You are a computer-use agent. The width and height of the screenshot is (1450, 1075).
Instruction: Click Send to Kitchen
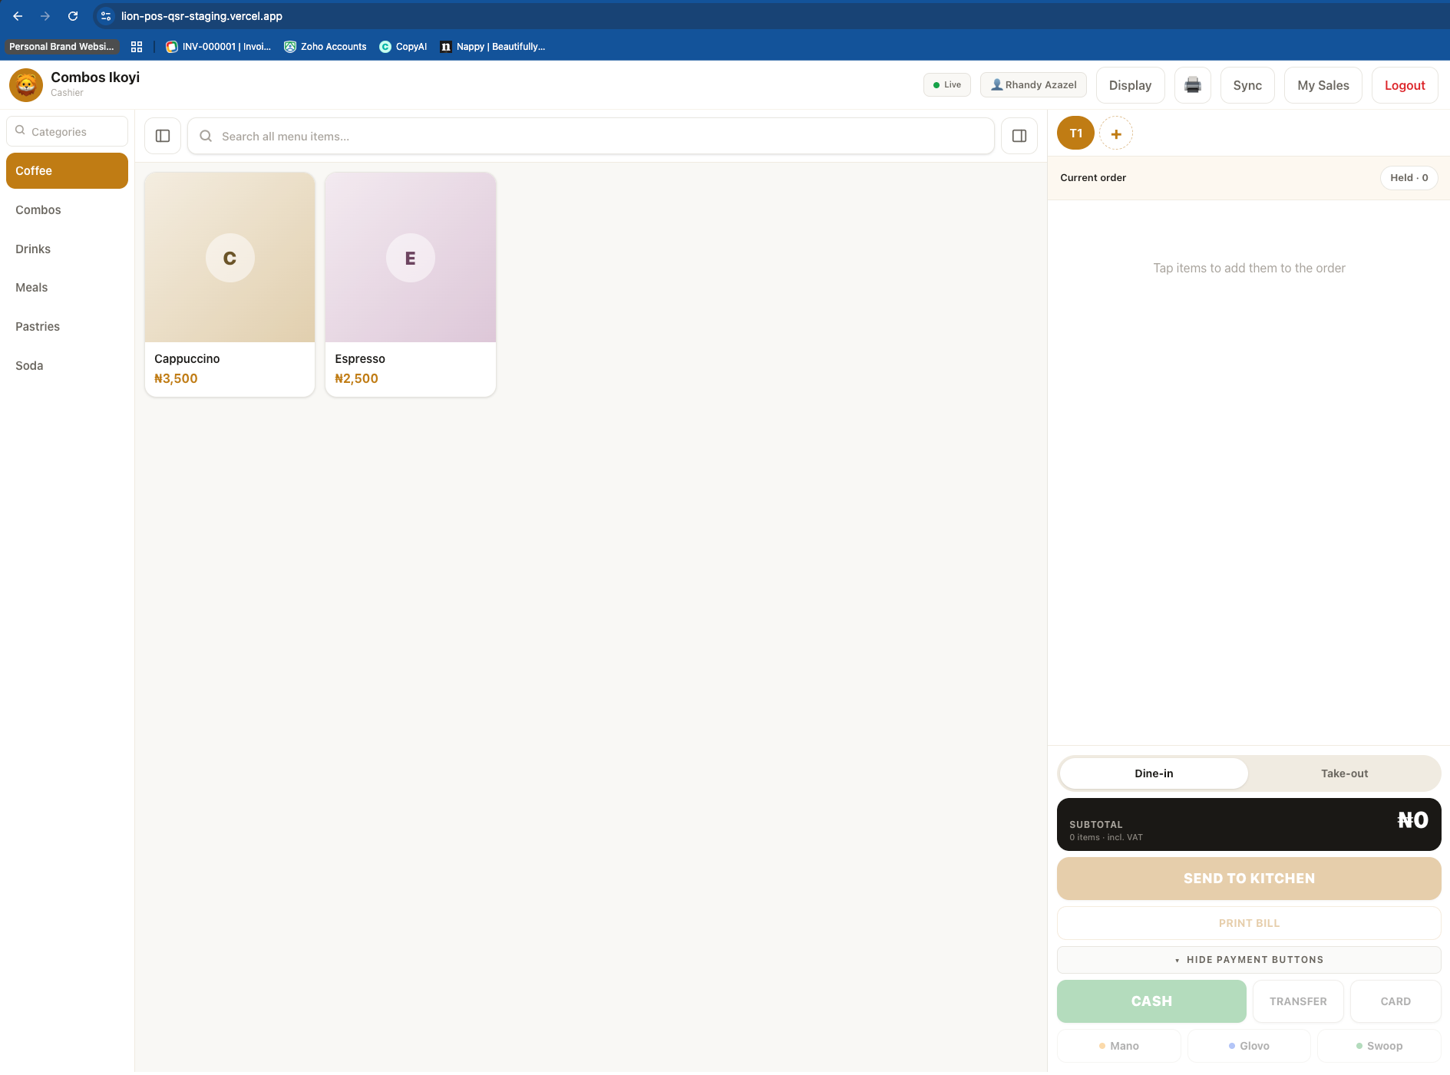[x=1249, y=879]
